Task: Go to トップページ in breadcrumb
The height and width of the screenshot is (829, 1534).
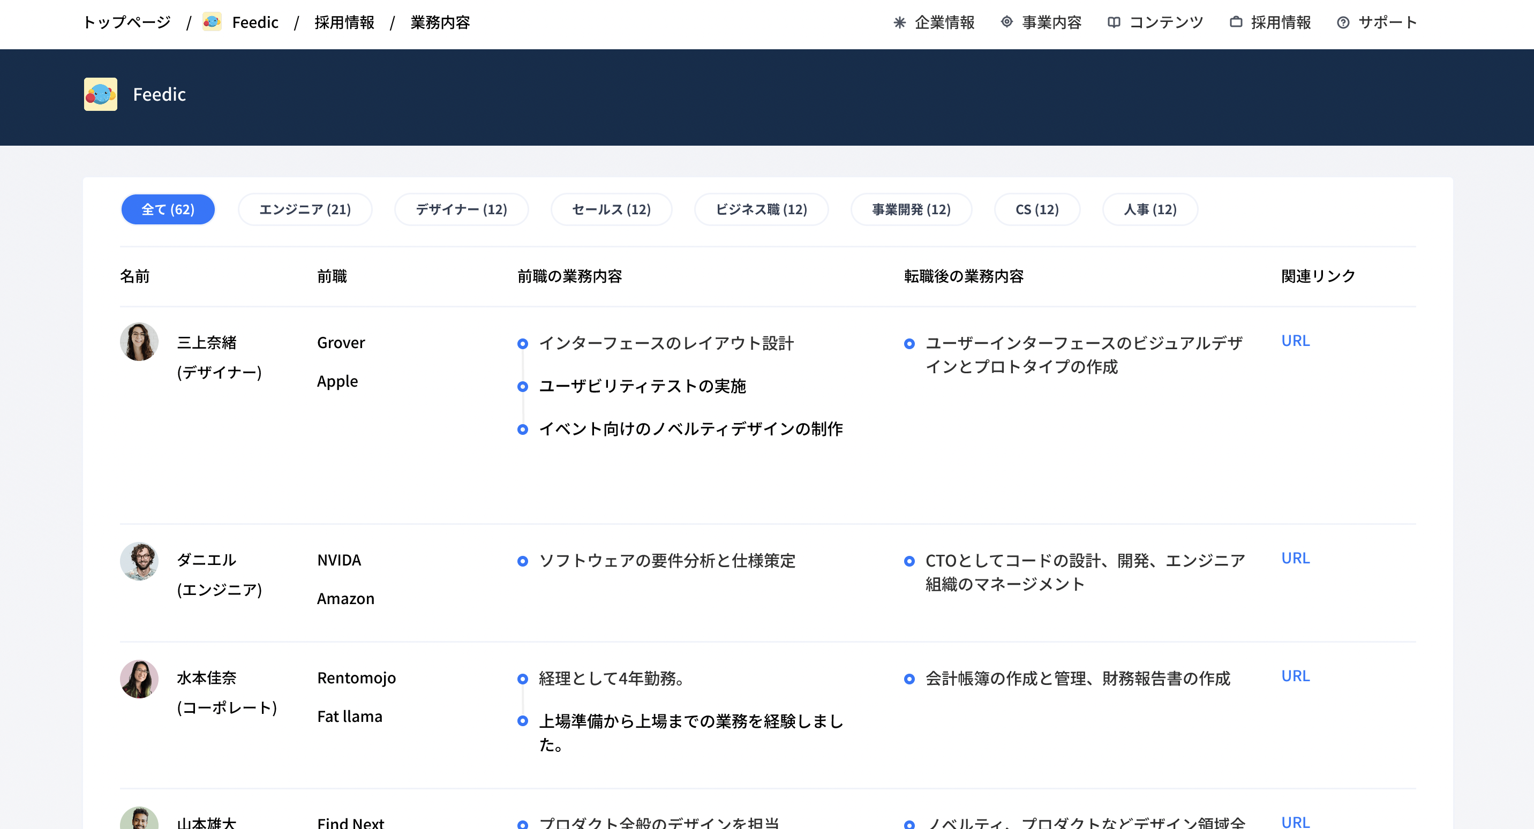Action: pos(127,22)
